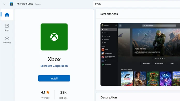This screenshot has height=101, width=180.
Task: Open the Xbox app screenshot preview
Action: pyautogui.click(x=140, y=54)
